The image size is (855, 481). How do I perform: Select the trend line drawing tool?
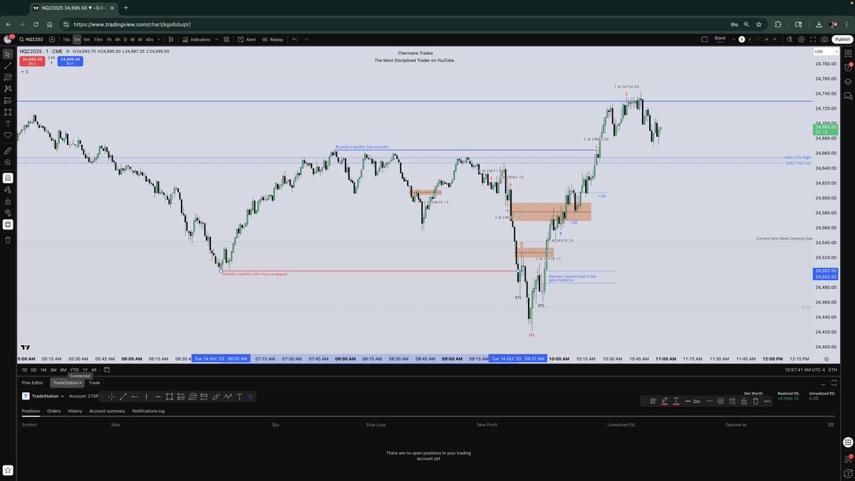[x=8, y=65]
